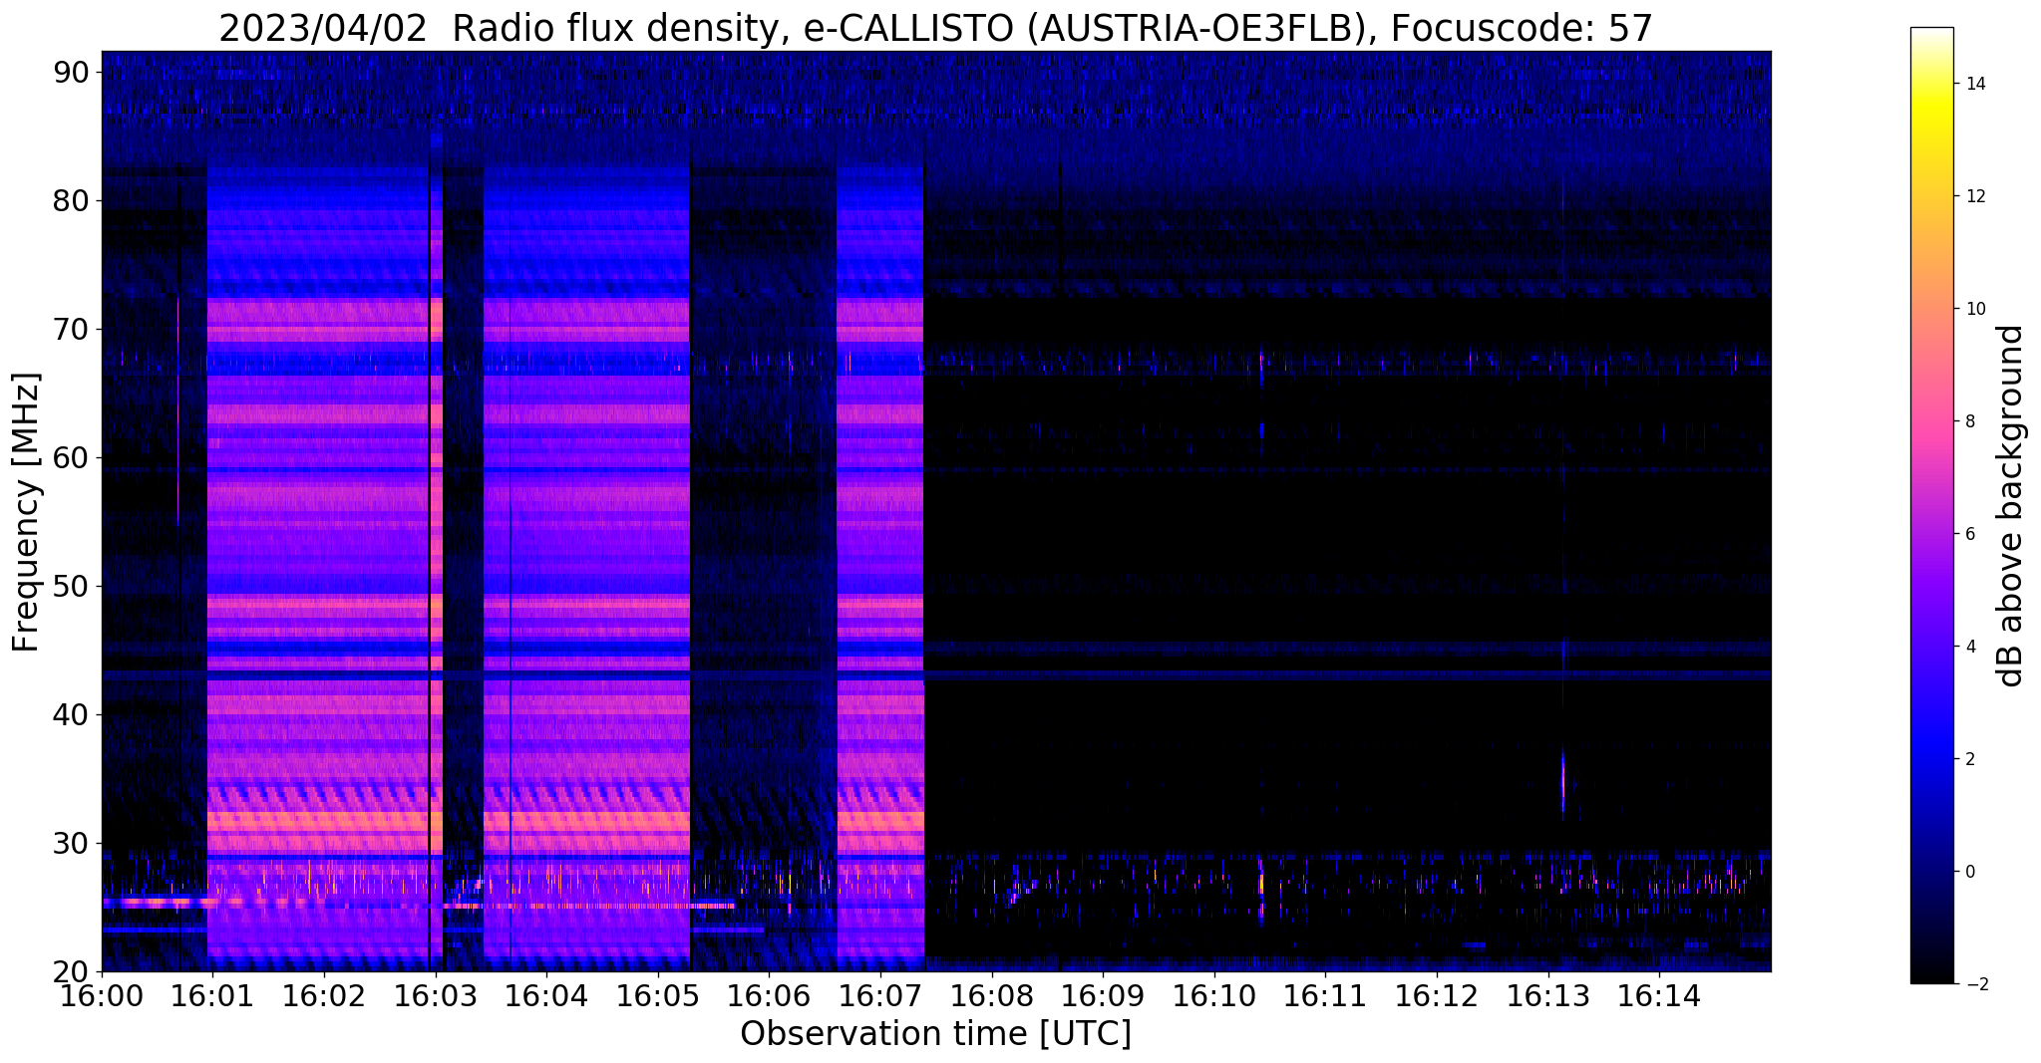Click the 16:02 time tick label
Image resolution: width=2041 pixels, height=1063 pixels.
pyautogui.click(x=324, y=996)
